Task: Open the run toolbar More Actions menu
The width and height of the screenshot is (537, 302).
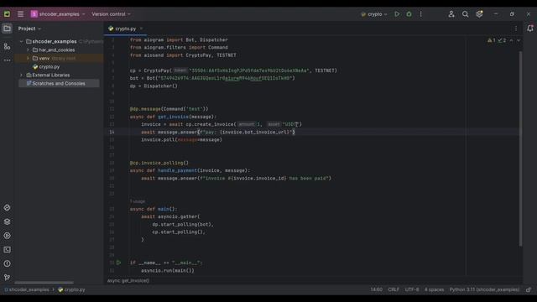Action: pos(421,14)
